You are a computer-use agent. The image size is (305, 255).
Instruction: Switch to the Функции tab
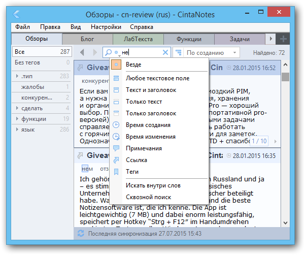[x=189, y=39]
